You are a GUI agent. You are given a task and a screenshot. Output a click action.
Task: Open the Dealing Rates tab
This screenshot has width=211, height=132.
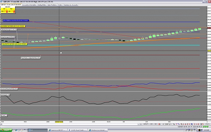[42, 5]
